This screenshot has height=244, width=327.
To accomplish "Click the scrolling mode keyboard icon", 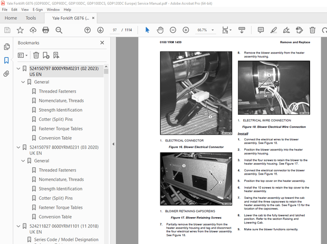I will coord(242,30).
